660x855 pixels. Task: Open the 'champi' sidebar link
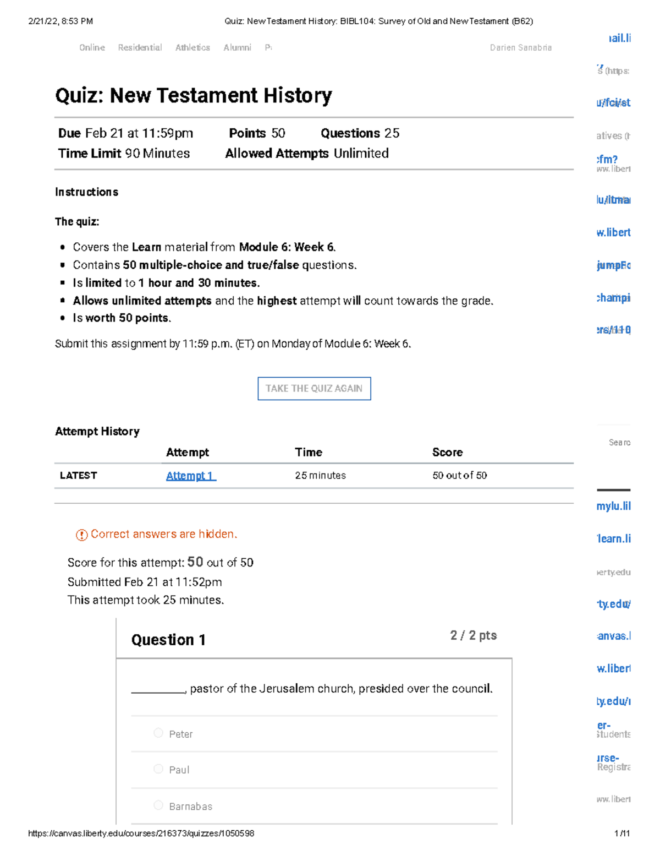point(613,298)
